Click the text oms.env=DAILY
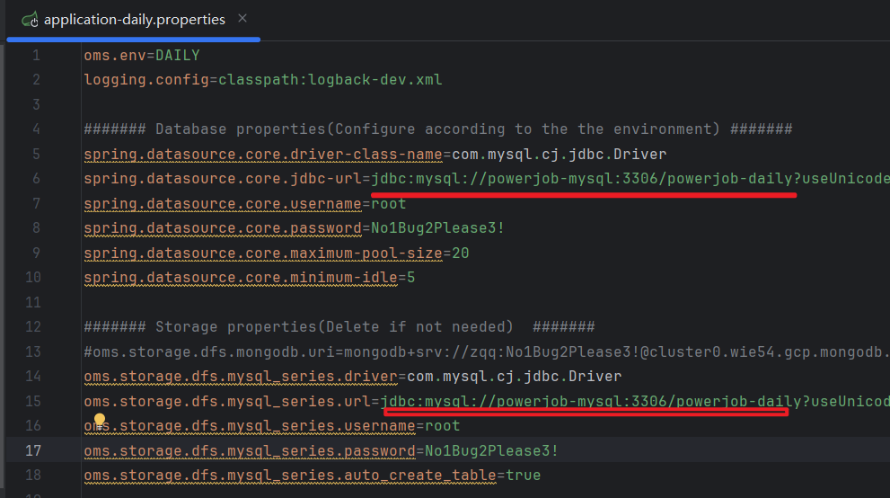 142,56
